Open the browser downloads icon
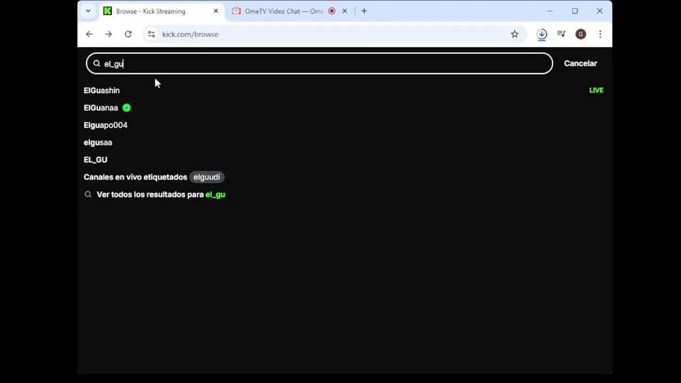The height and width of the screenshot is (383, 681). click(542, 34)
